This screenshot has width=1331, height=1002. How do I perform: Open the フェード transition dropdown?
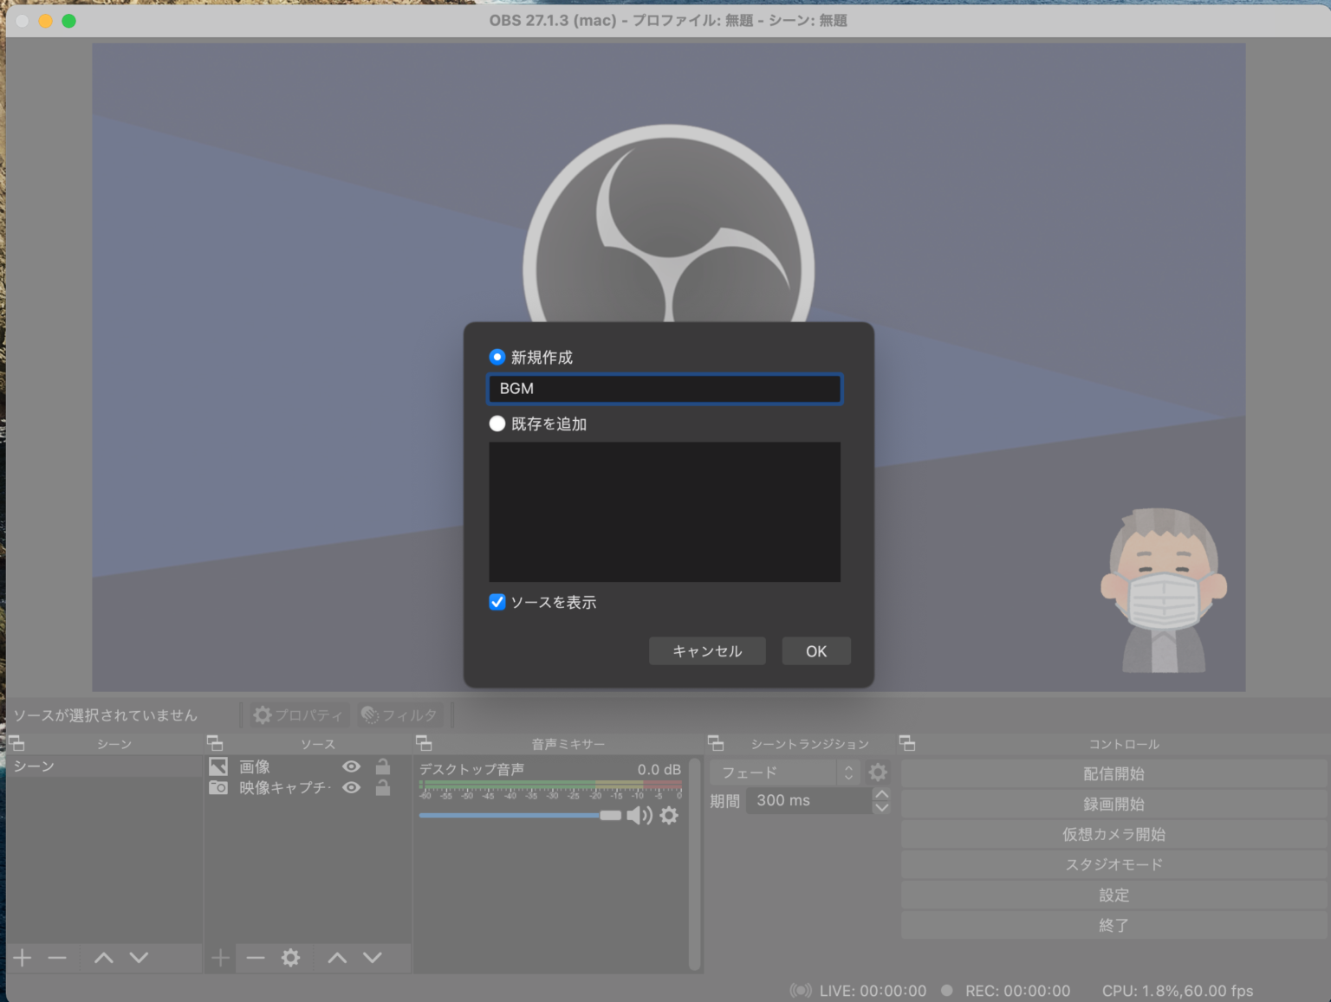tap(785, 773)
